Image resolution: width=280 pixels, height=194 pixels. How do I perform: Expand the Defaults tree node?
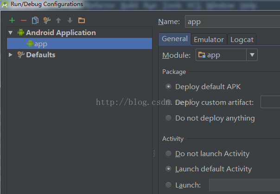[x=11, y=55]
